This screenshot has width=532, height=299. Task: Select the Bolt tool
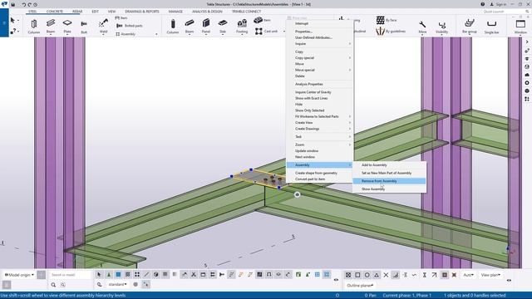click(x=84, y=27)
